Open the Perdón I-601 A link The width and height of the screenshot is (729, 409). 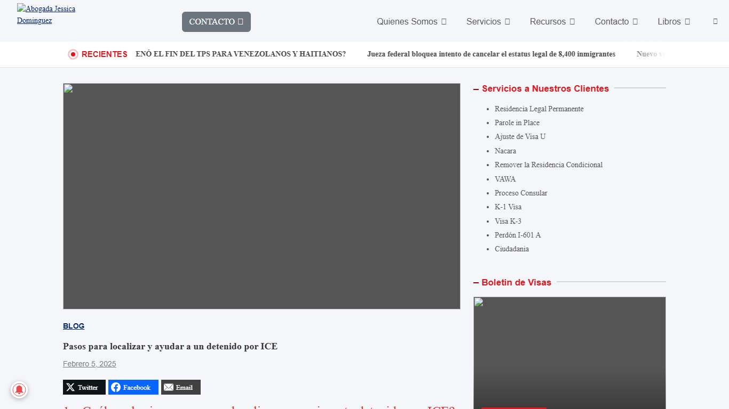coord(517,235)
